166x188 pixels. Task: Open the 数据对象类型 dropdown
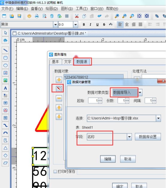pos(140,93)
